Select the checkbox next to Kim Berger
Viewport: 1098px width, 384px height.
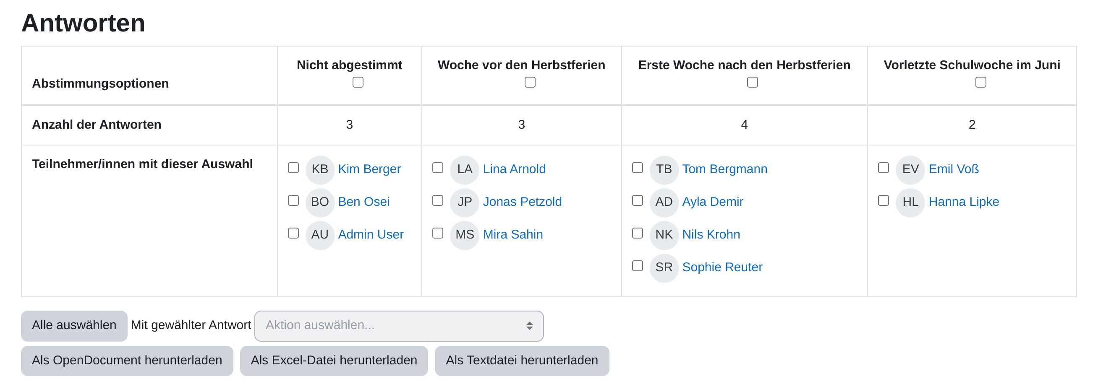pos(293,168)
